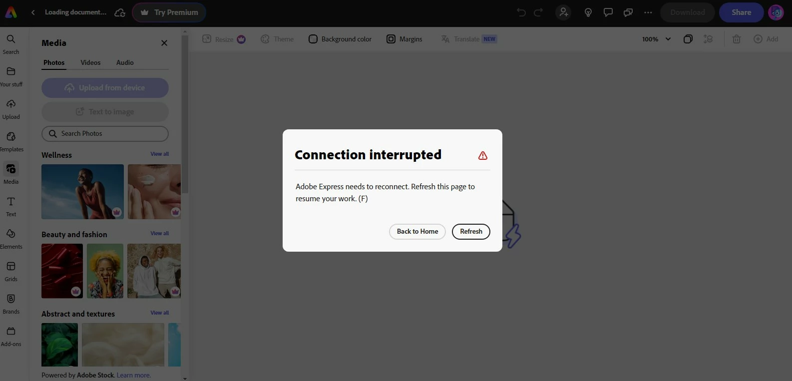Click the cloud sync status icon

[120, 12]
